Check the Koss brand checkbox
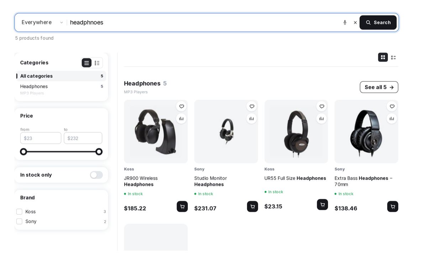 pyautogui.click(x=19, y=212)
